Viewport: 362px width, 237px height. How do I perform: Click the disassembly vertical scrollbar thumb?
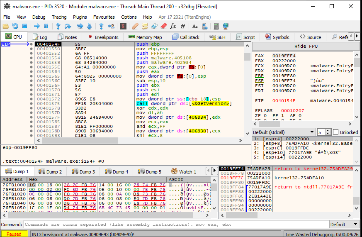pos(247,56)
